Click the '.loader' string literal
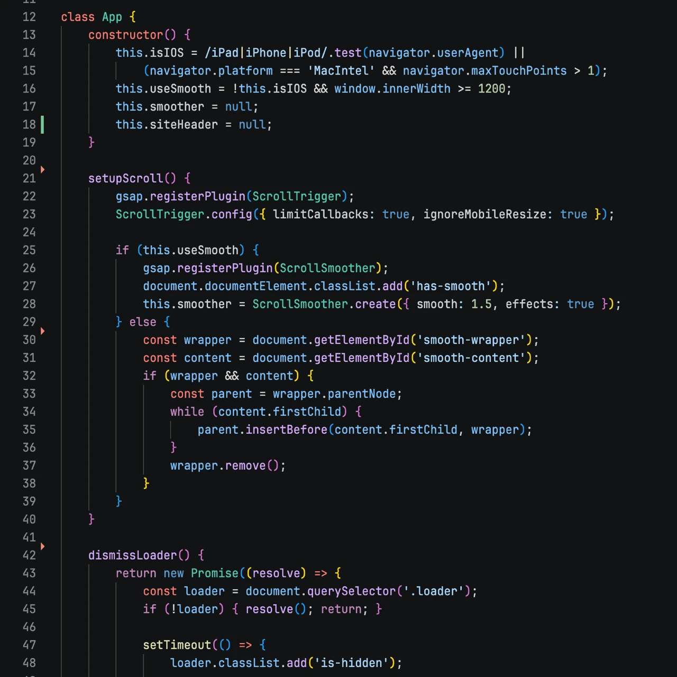 434,591
